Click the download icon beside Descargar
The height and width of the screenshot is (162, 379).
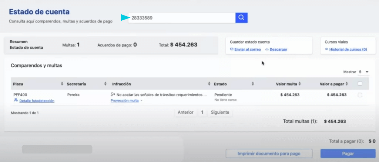[x=267, y=49]
